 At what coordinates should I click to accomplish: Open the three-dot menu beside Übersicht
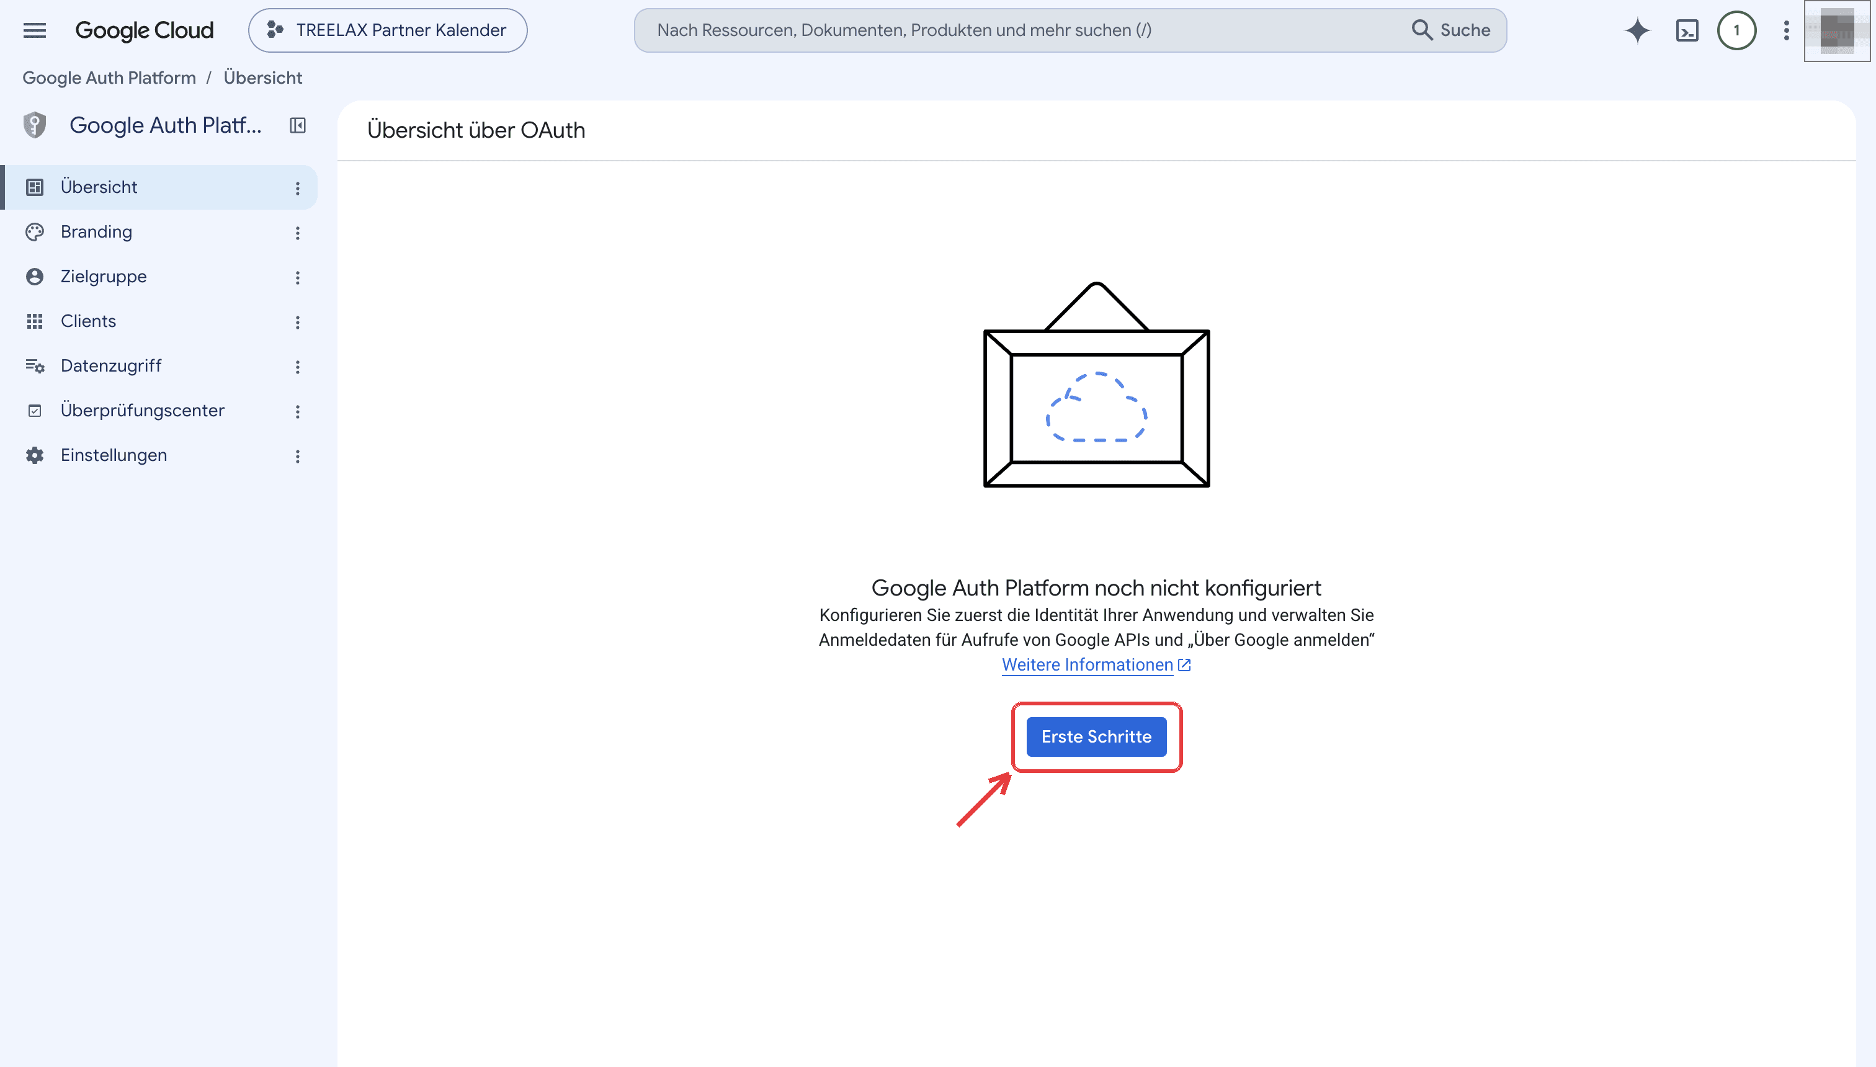pos(298,189)
